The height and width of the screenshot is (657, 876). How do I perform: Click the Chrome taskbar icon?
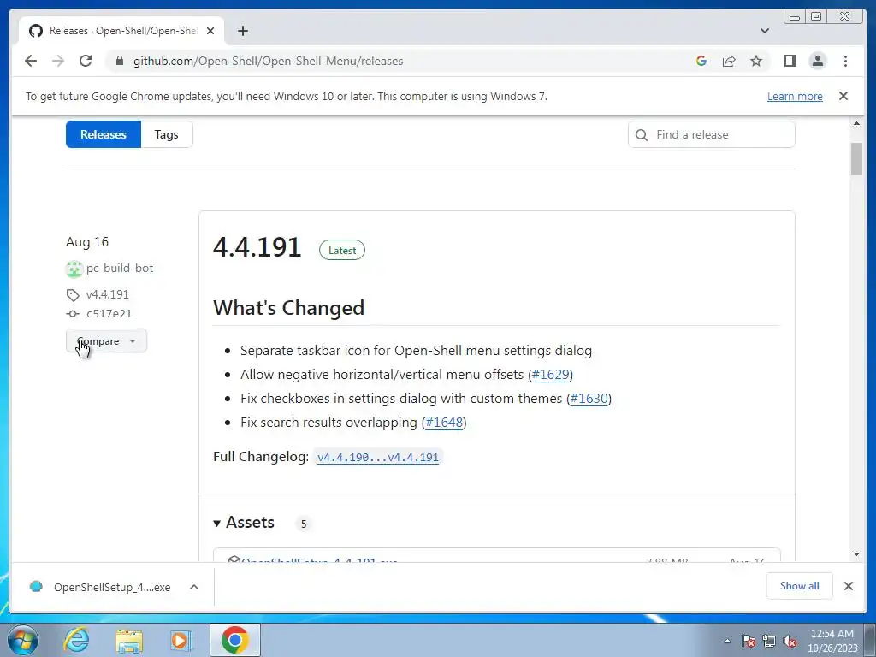click(x=234, y=640)
